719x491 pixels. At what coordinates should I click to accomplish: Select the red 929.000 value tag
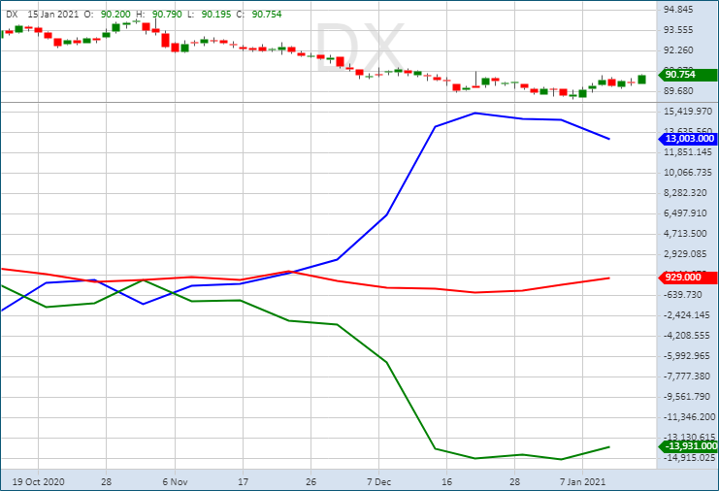point(684,278)
